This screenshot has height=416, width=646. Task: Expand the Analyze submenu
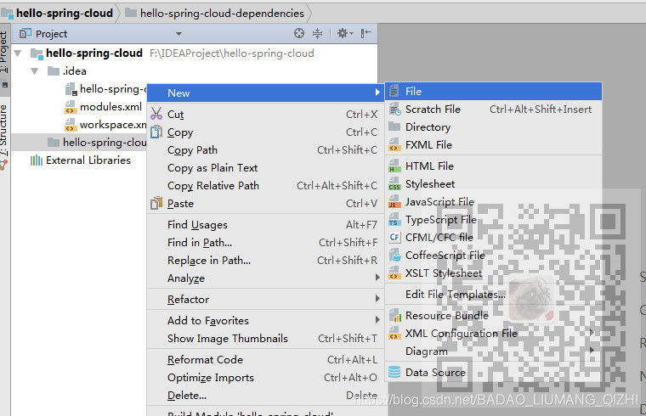266,278
